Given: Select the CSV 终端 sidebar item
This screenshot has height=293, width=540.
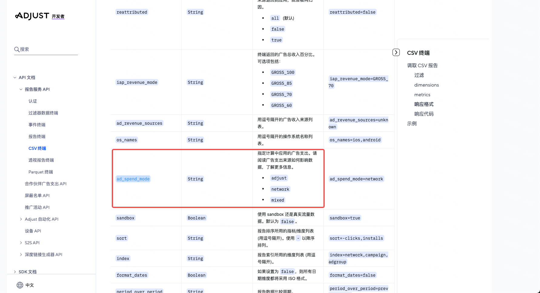Looking at the screenshot, I should tap(37, 148).
